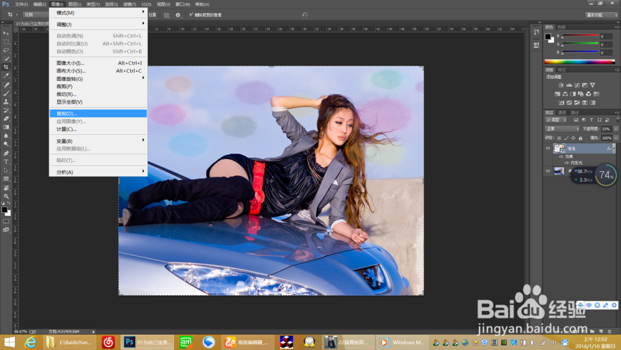
Task: Select the Move tool
Action: point(6,34)
